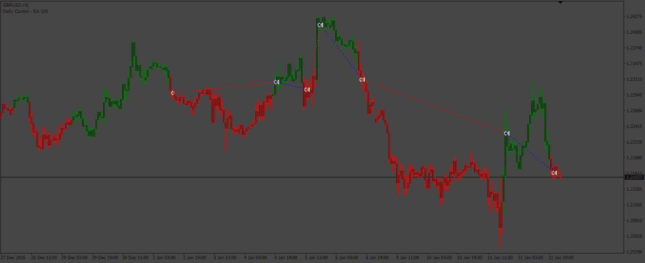Click the 30 Dec 11:00 time label
Screen dimensions: 645x263
coord(136,258)
